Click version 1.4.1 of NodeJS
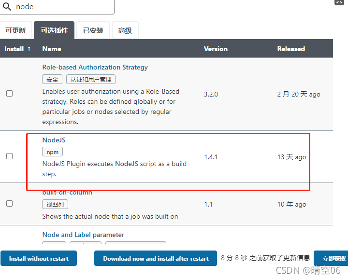The width and height of the screenshot is (348, 279). point(211,157)
